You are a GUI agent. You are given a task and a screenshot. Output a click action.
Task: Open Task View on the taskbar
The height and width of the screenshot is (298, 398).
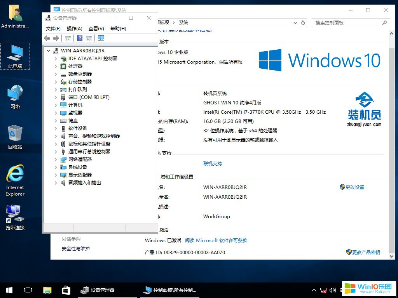[x=28, y=290]
